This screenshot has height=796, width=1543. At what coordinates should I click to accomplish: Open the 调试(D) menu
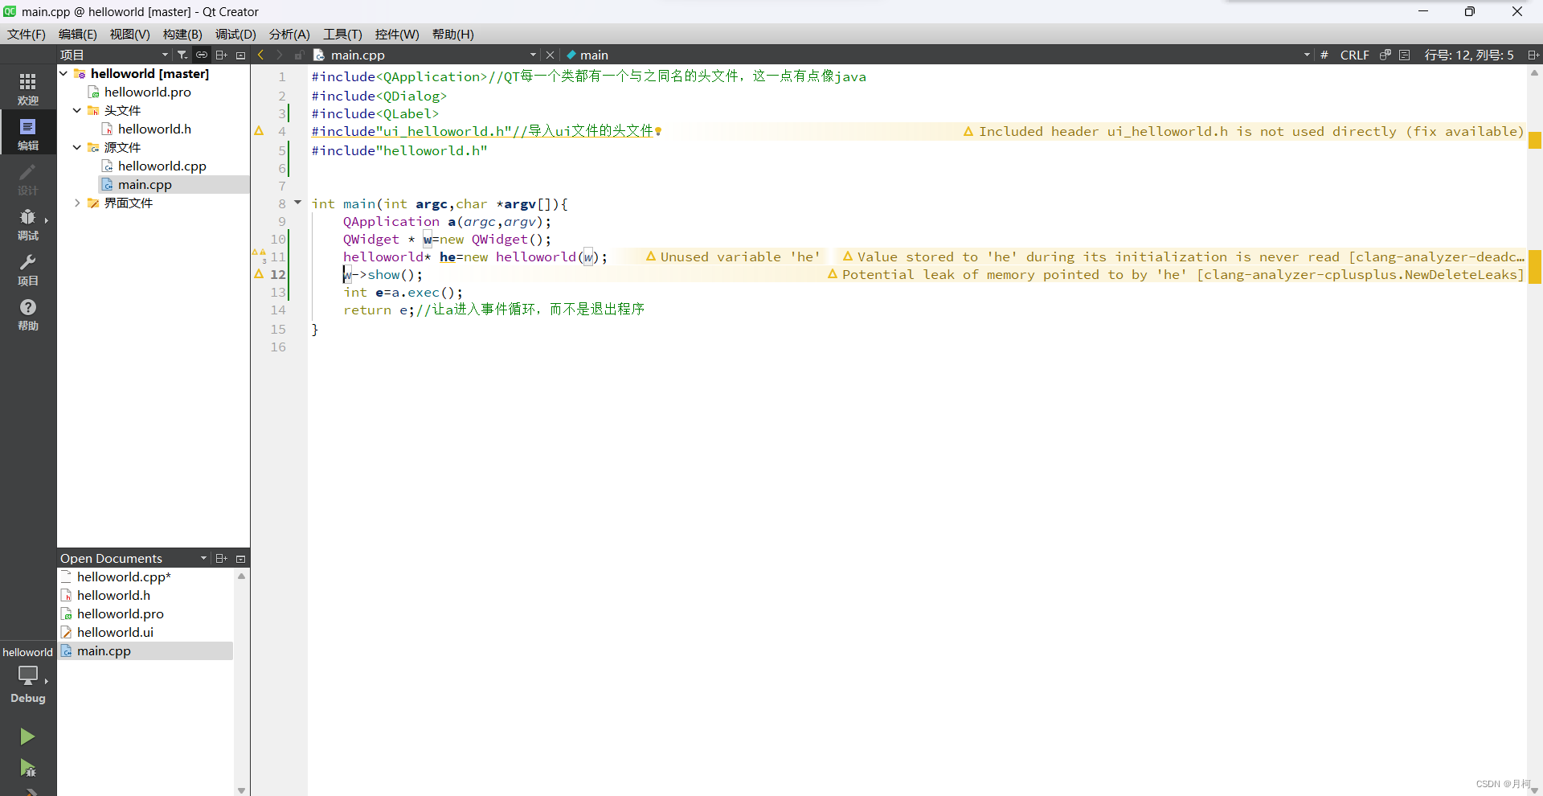tap(235, 35)
